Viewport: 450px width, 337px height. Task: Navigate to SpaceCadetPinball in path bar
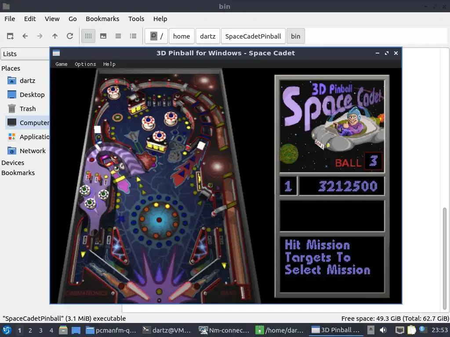(253, 36)
